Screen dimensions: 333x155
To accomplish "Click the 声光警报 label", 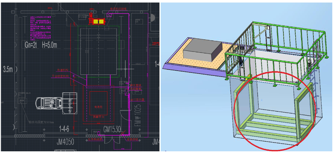I will (136, 85).
